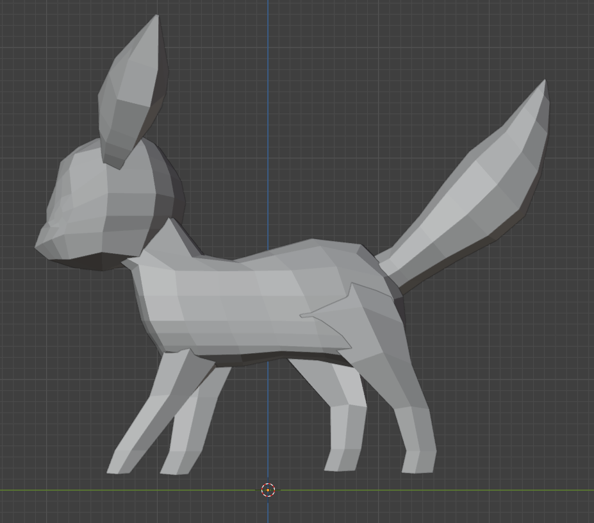Image resolution: width=594 pixels, height=523 pixels.
Task: Select the rearmost hind paw
Action: tap(420, 461)
